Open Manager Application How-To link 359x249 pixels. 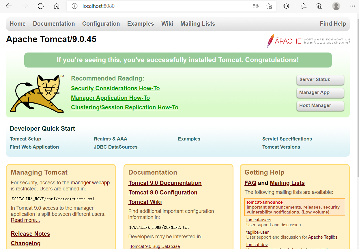click(x=111, y=98)
